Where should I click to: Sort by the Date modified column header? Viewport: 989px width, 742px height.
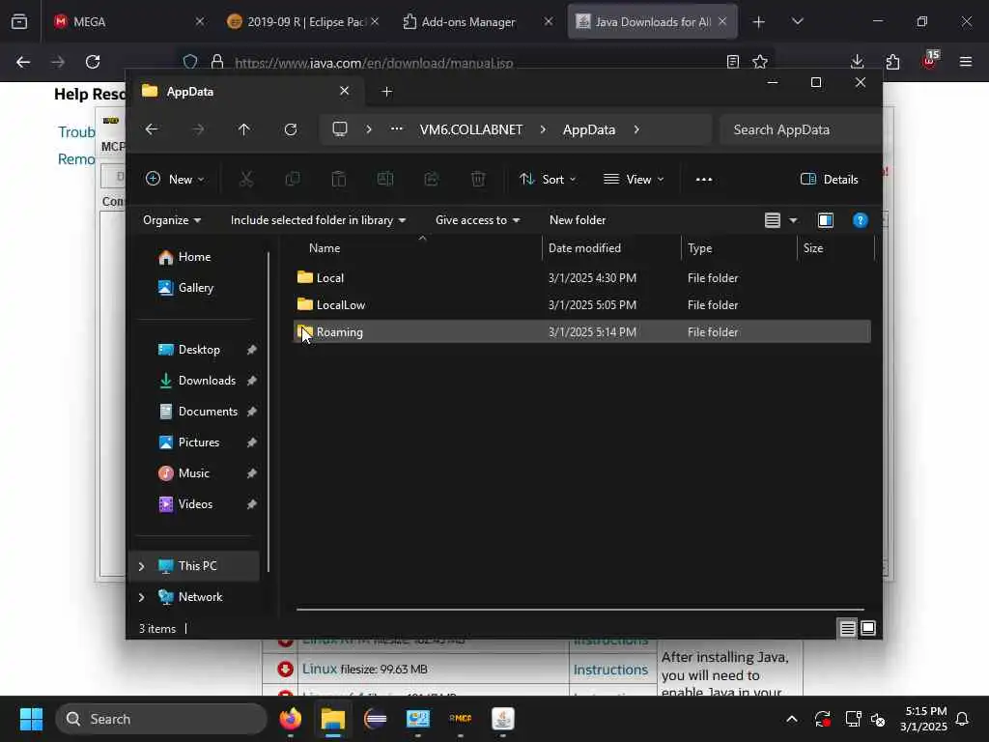point(611,248)
